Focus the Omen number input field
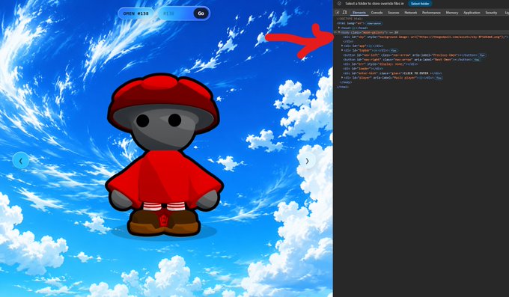 tap(176, 13)
